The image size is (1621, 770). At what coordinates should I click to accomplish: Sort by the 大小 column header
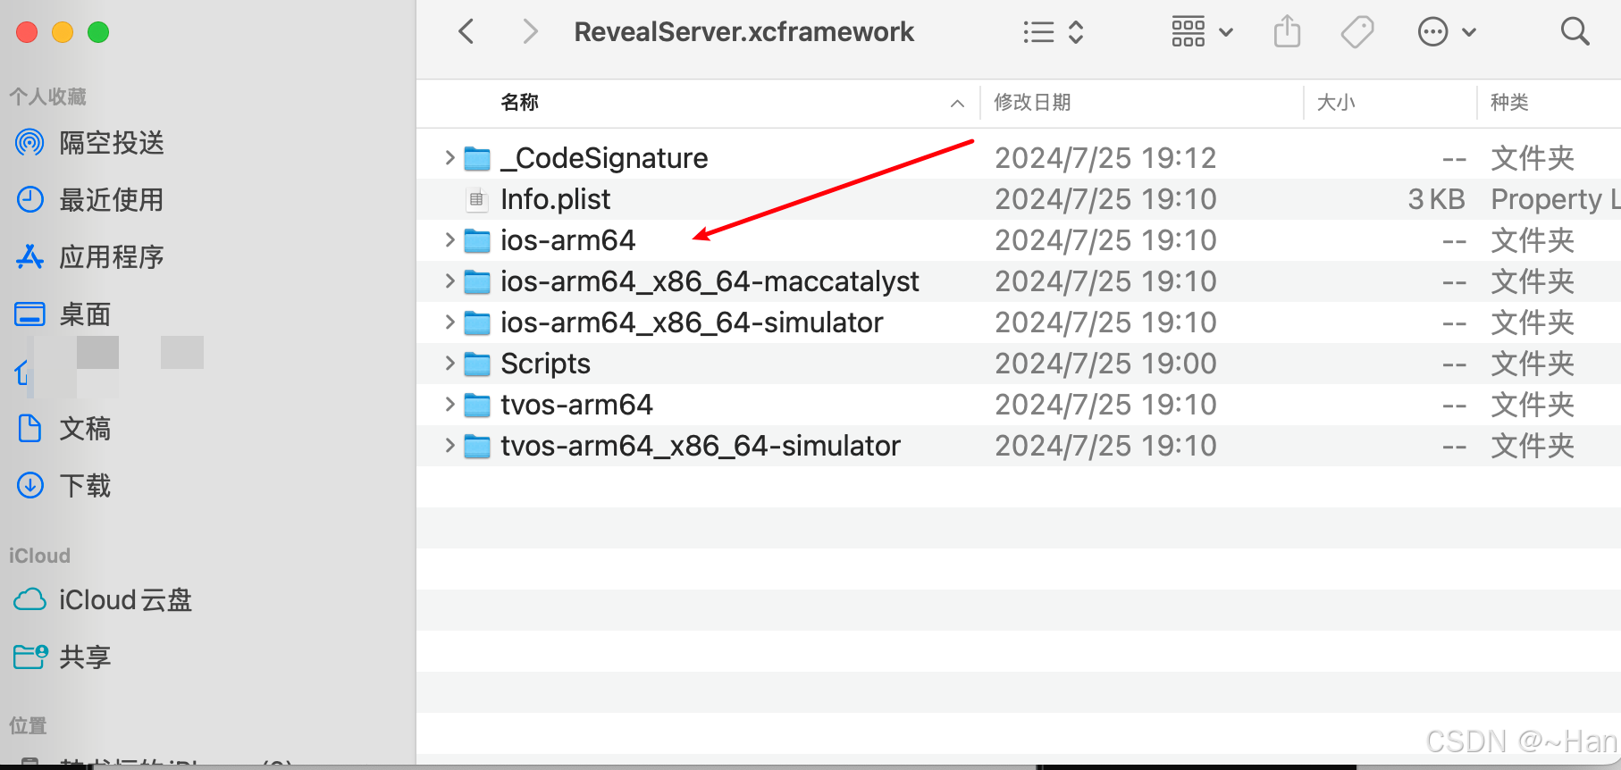(1336, 103)
